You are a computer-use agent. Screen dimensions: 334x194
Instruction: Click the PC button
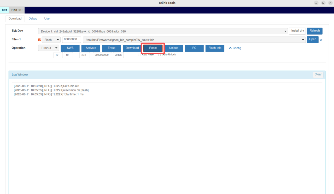(x=194, y=48)
